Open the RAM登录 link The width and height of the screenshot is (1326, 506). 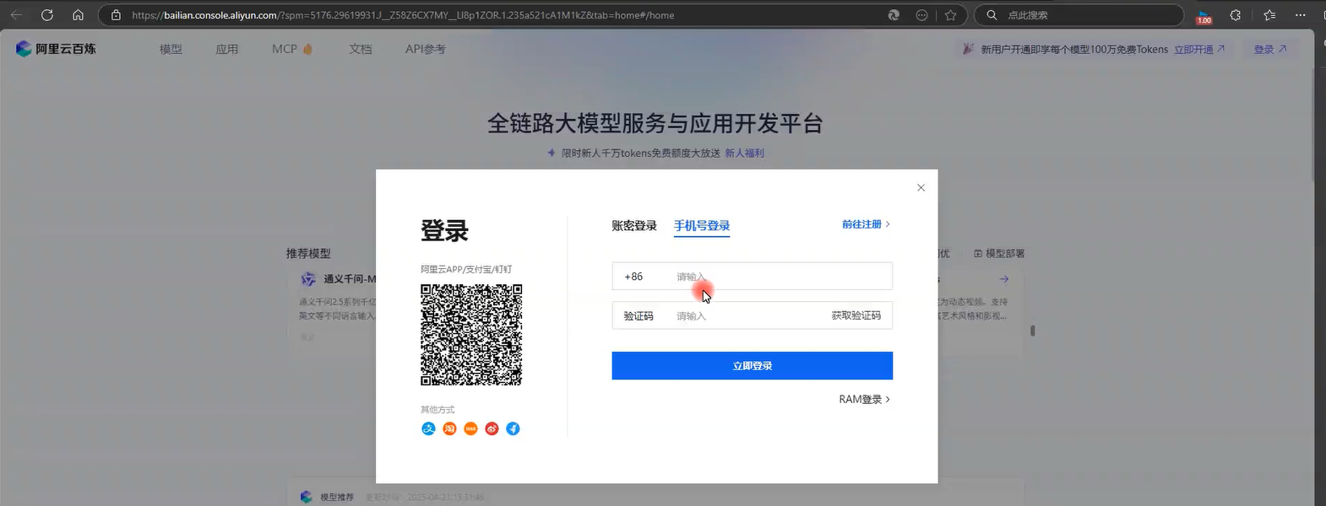(864, 399)
